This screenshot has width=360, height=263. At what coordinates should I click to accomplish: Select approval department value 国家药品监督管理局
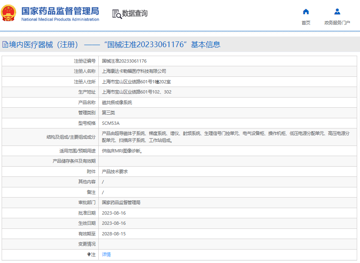click(121, 202)
